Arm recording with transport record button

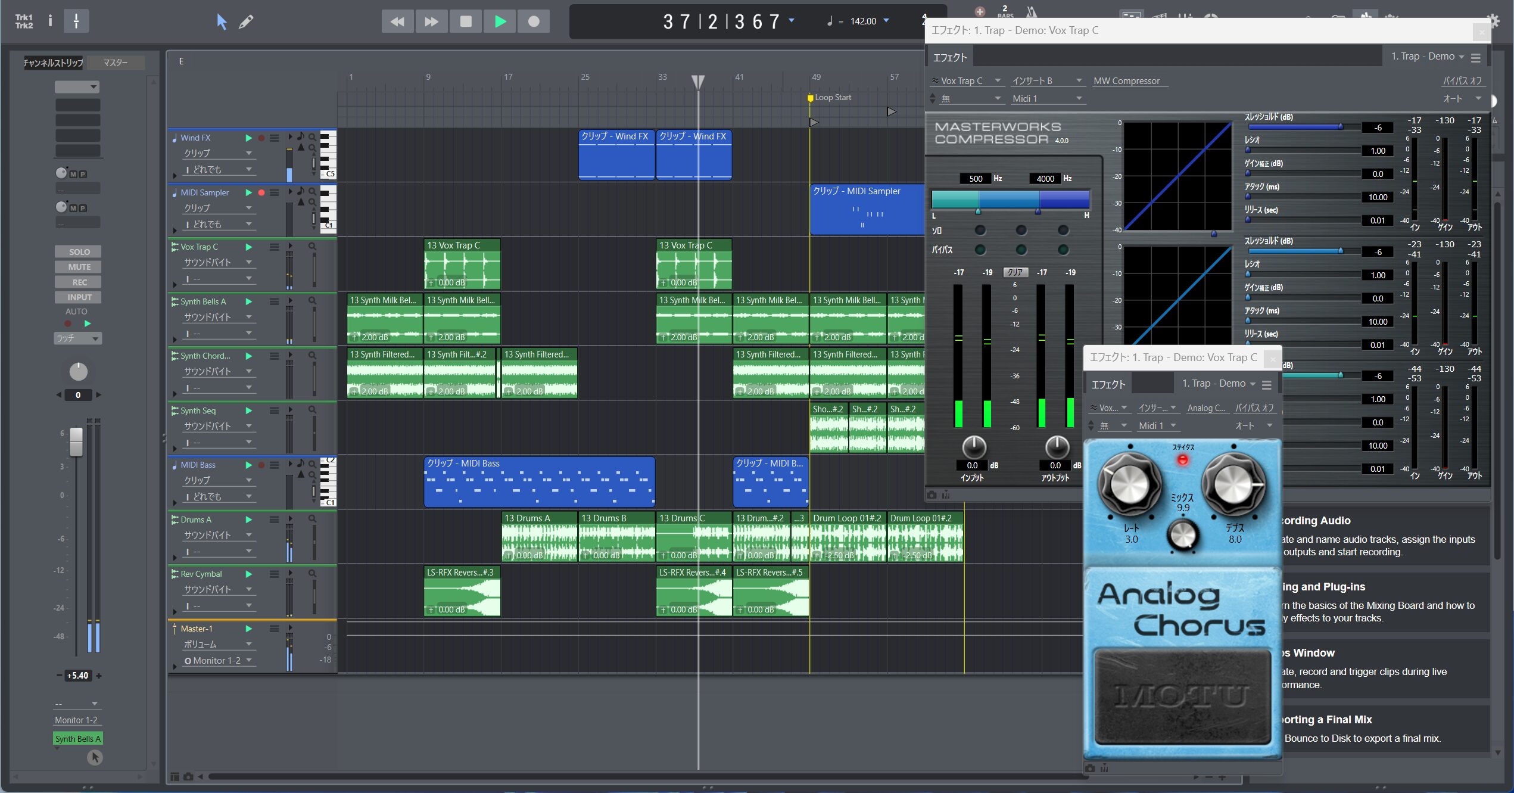[534, 22]
